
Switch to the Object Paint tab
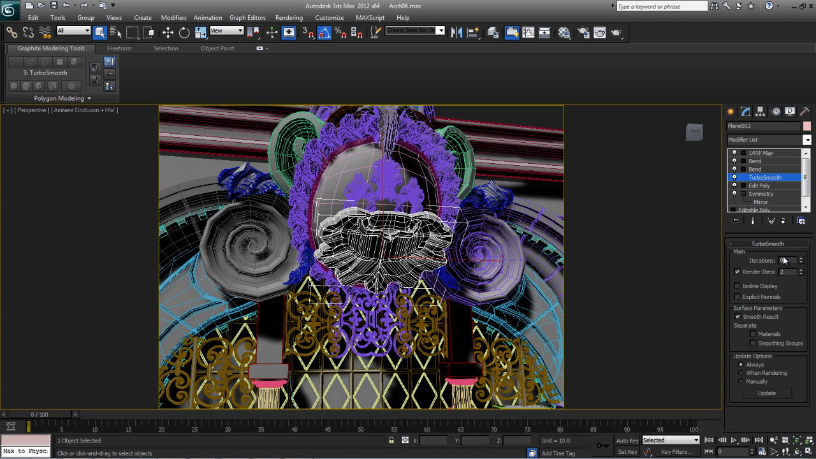(x=217, y=48)
